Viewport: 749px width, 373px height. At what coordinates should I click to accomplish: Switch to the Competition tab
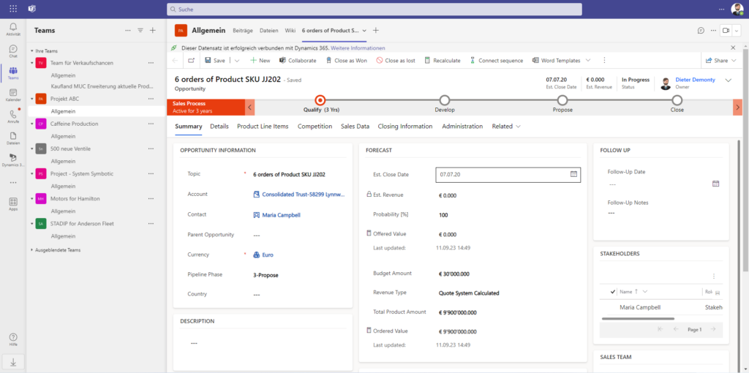[x=315, y=127]
